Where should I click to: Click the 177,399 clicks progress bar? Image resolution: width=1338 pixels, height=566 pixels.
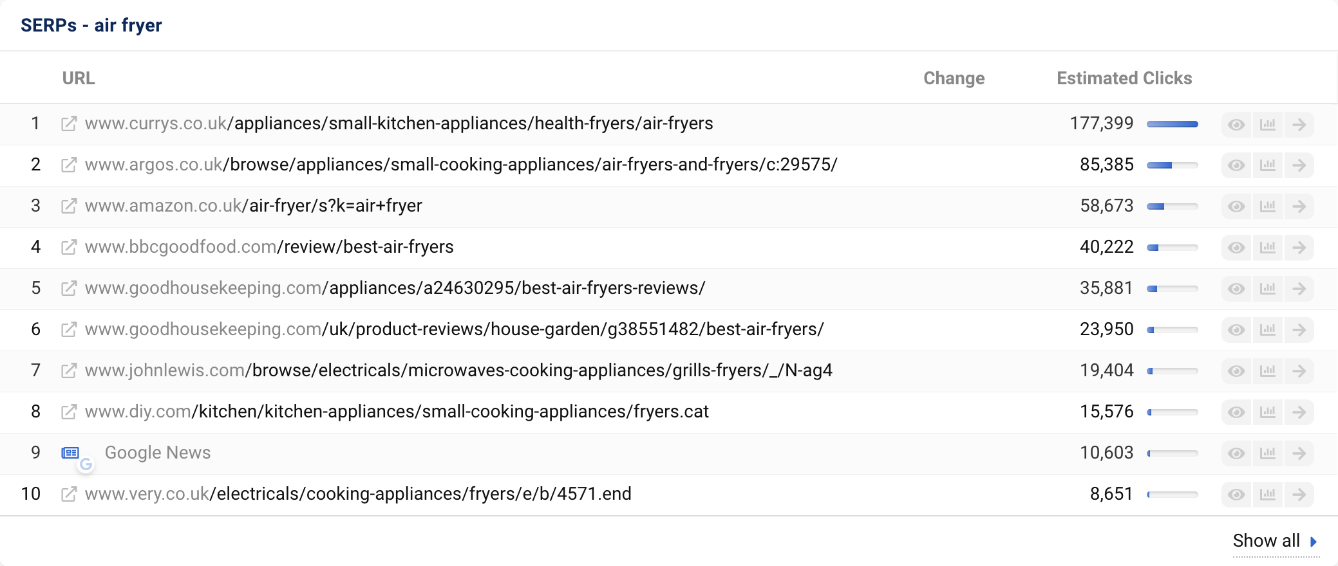pyautogui.click(x=1173, y=124)
